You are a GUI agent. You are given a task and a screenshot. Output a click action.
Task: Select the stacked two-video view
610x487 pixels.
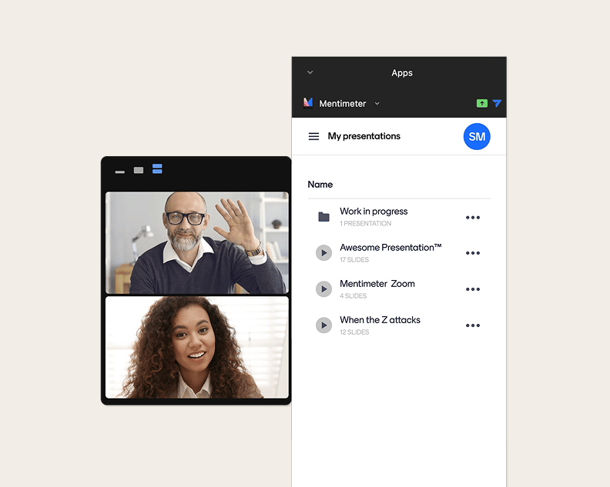tap(157, 168)
